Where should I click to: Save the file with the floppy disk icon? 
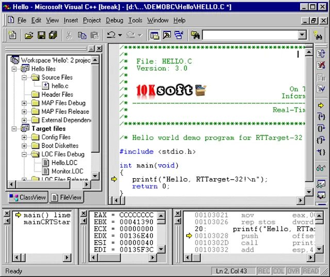[41, 35]
